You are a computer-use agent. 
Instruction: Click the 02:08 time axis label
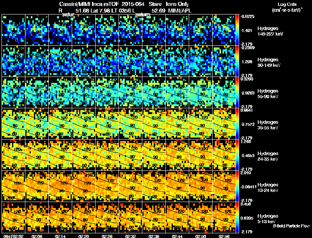[x=37, y=236]
